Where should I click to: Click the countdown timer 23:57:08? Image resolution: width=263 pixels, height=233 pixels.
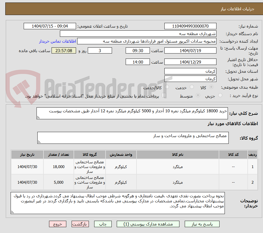coord(64,50)
